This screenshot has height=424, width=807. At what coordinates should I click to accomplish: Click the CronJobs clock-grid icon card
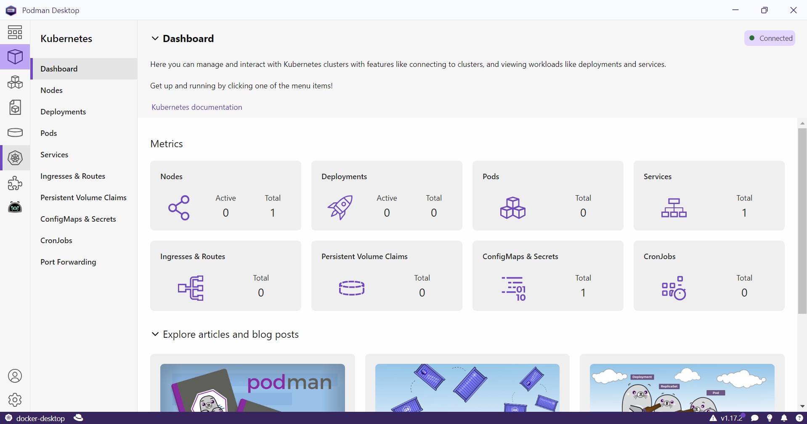coord(674,288)
